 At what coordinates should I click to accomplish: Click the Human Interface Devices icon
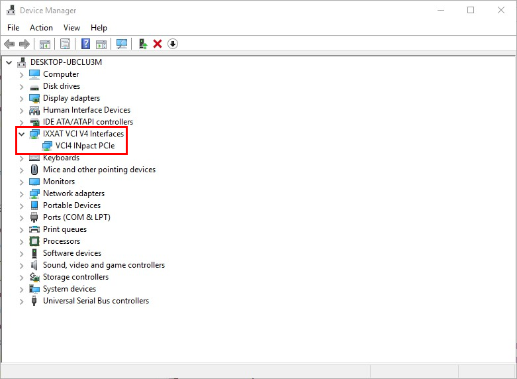point(34,110)
